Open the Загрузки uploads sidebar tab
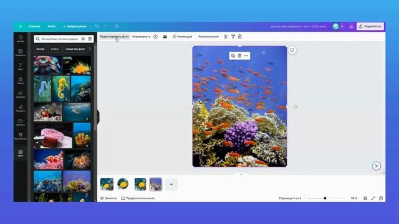 pyautogui.click(x=21, y=95)
